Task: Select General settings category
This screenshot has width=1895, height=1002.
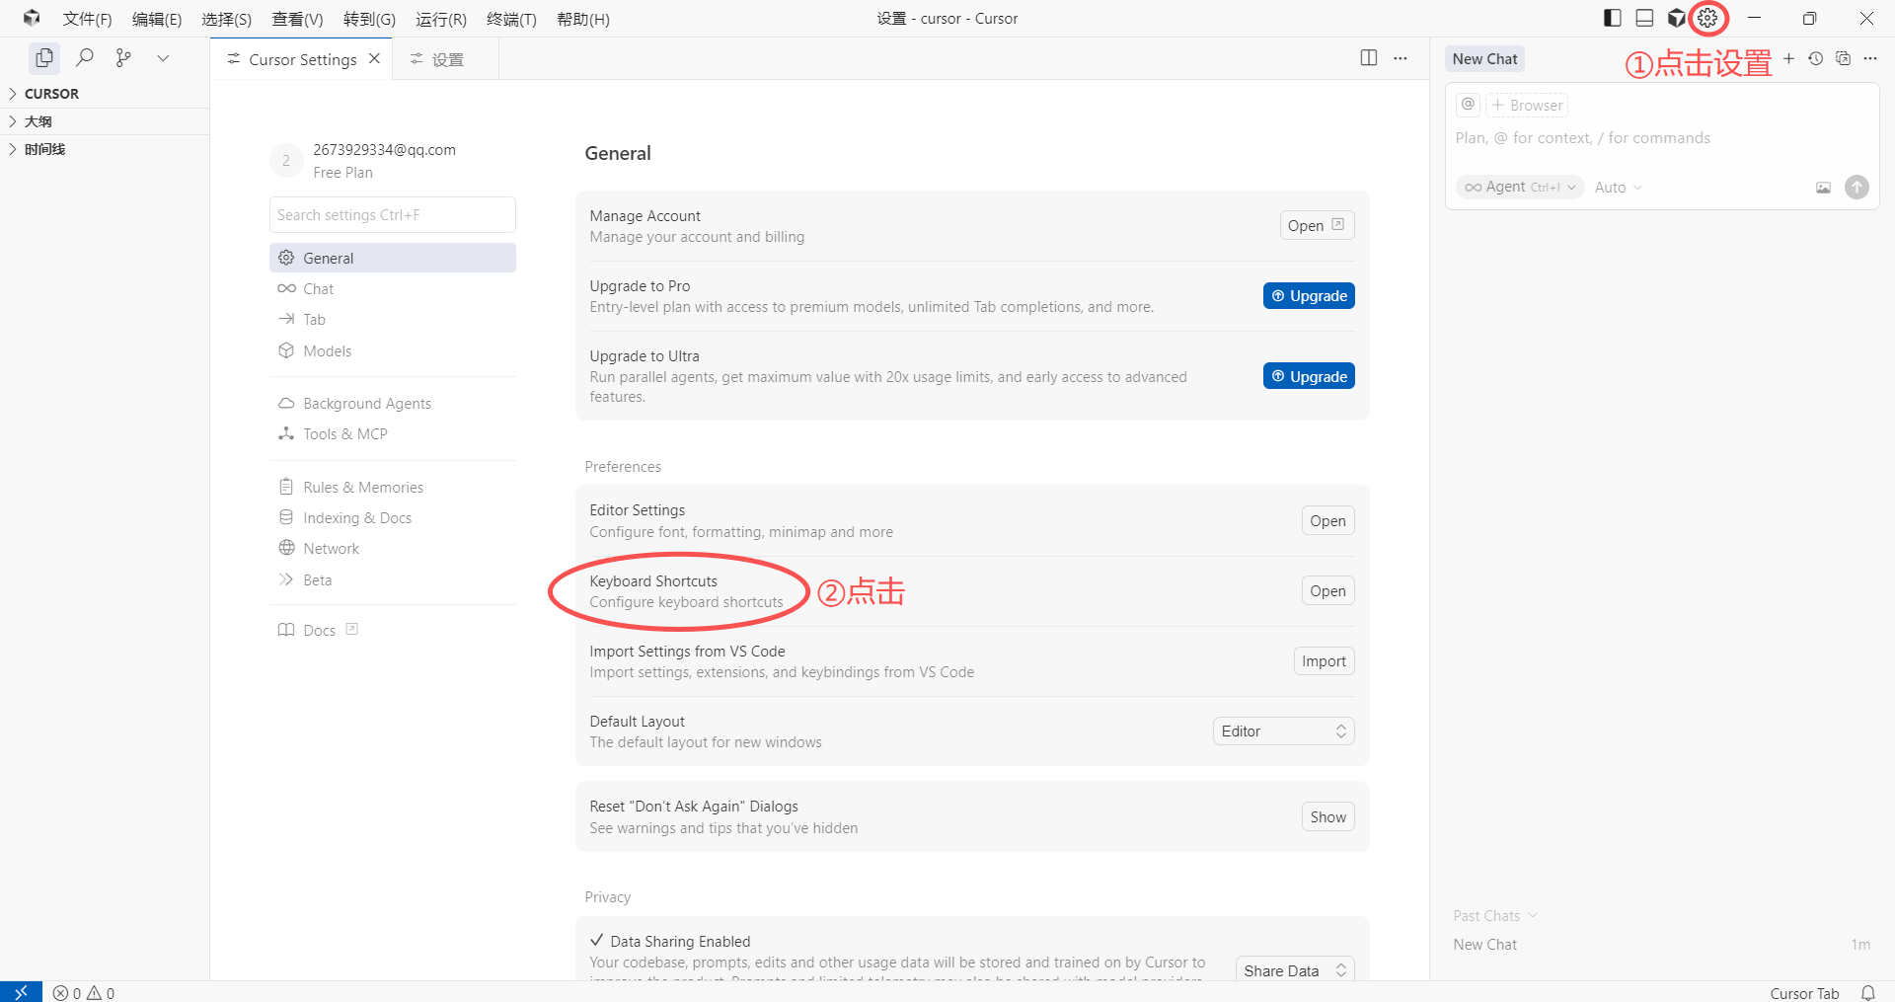Action: [x=392, y=258]
